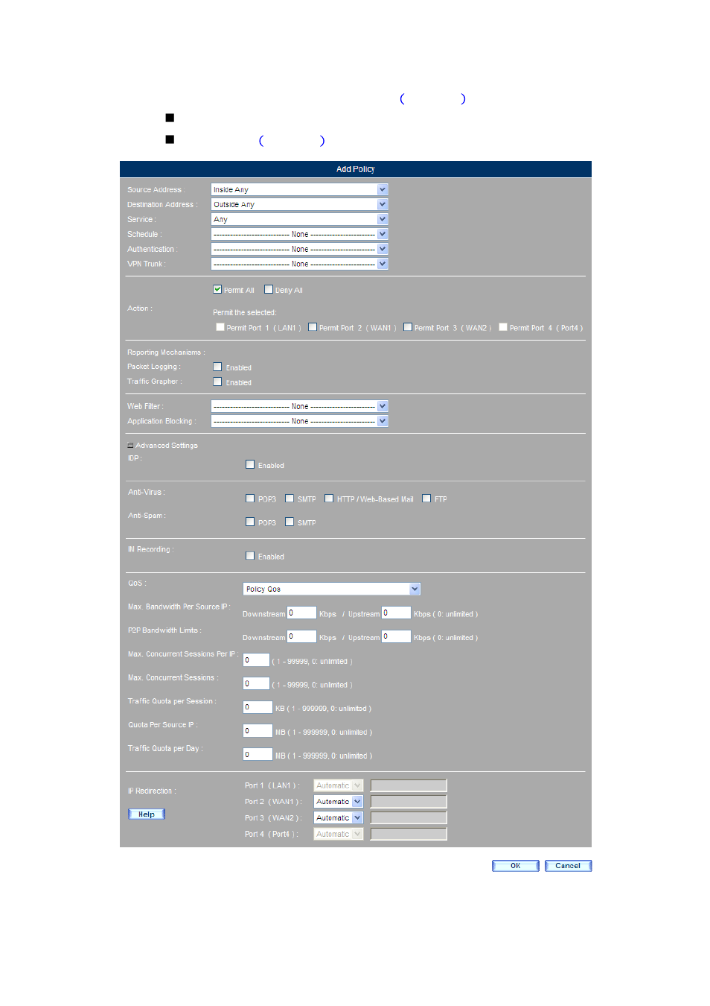Image resolution: width=710 pixels, height=1006 pixels.
Task: Enable Permit Port 4 (Port4)
Action: click(x=503, y=327)
